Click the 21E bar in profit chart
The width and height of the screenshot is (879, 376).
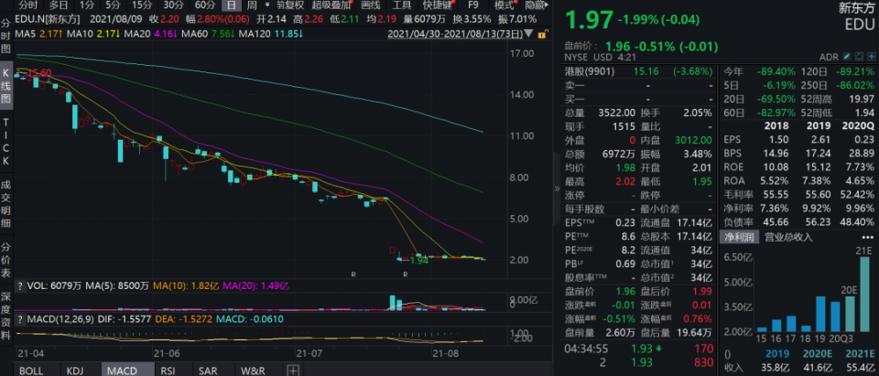863,295
